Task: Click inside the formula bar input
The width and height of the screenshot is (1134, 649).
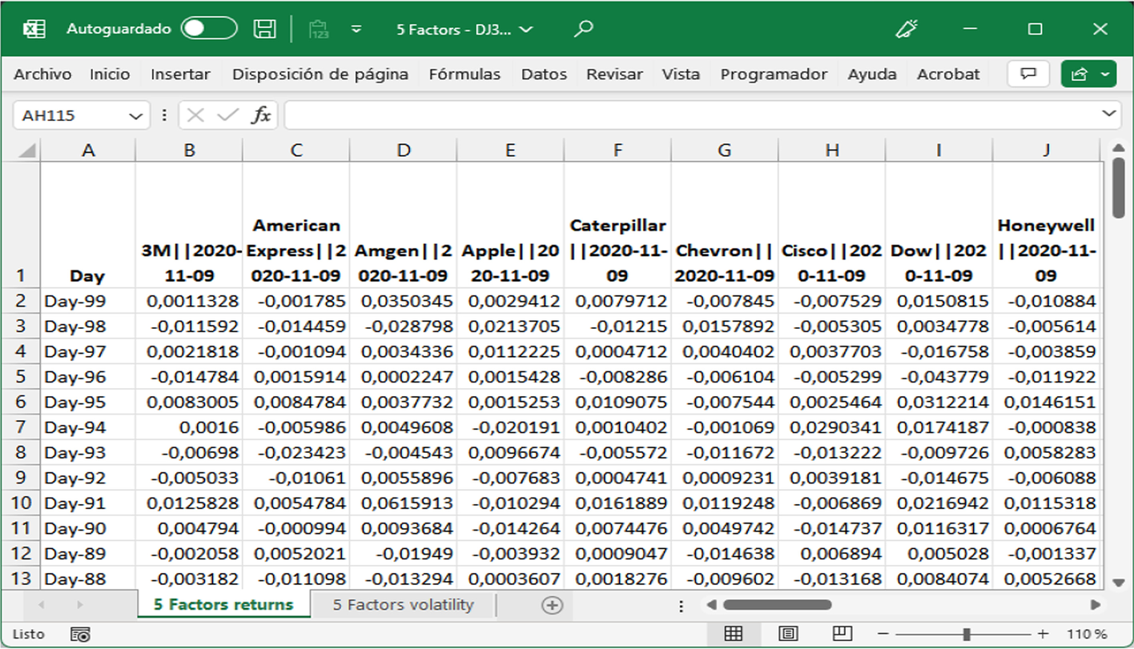Action: click(x=693, y=115)
